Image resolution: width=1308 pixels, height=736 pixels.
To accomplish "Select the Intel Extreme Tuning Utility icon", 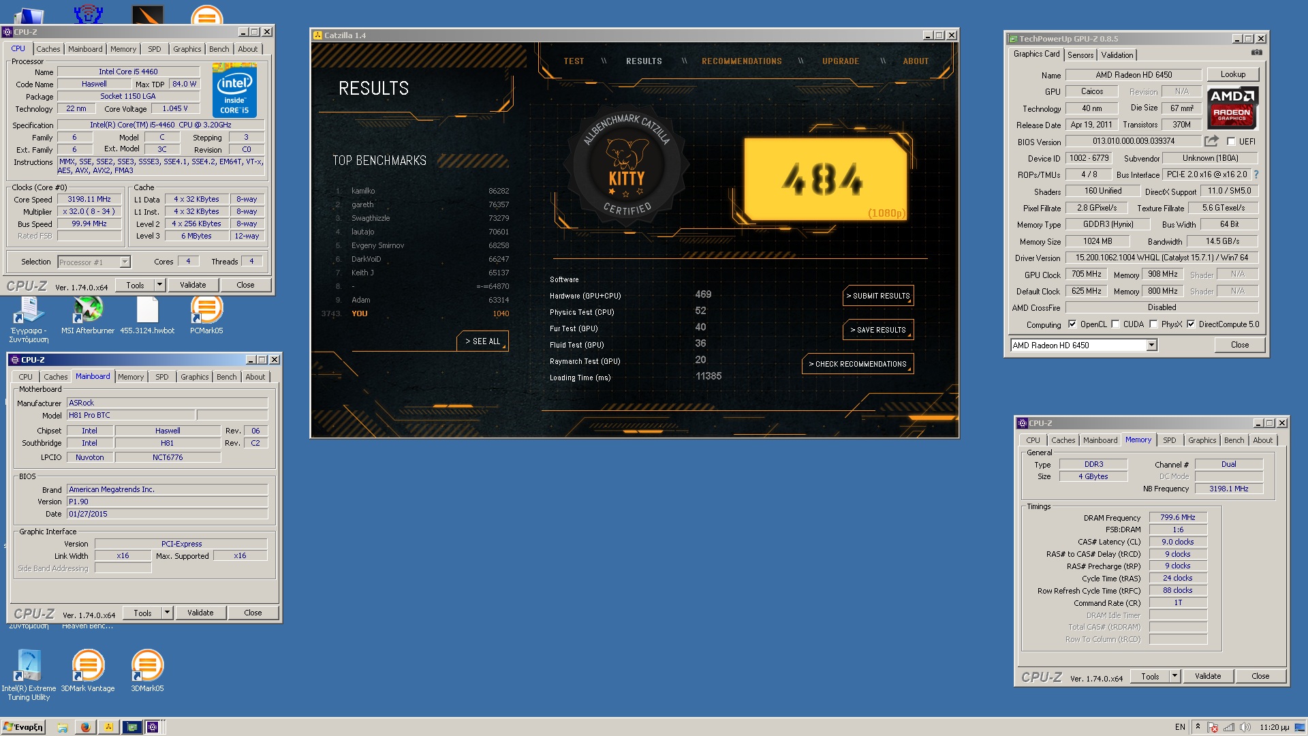I will click(x=29, y=675).
